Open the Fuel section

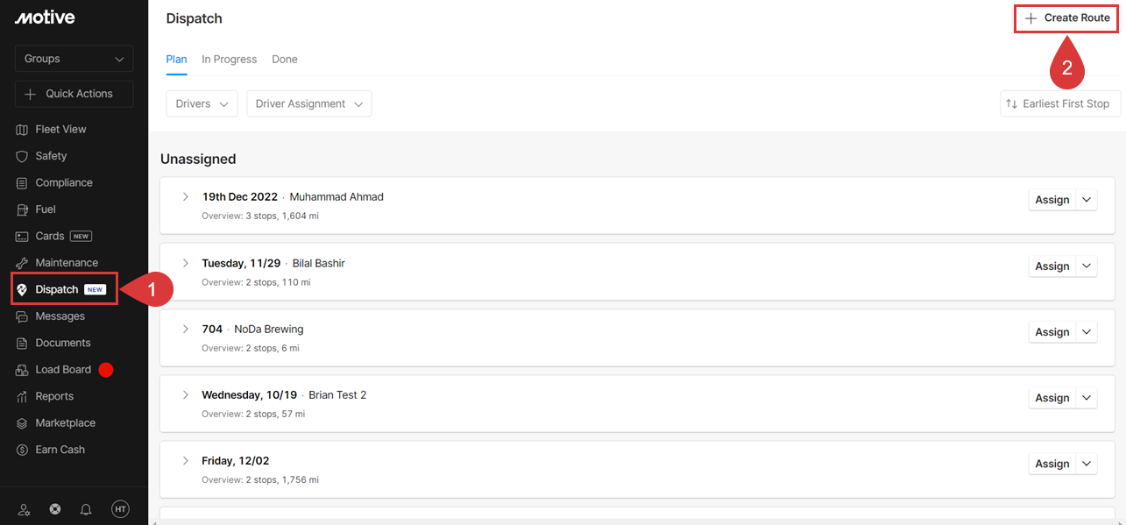pyautogui.click(x=36, y=209)
